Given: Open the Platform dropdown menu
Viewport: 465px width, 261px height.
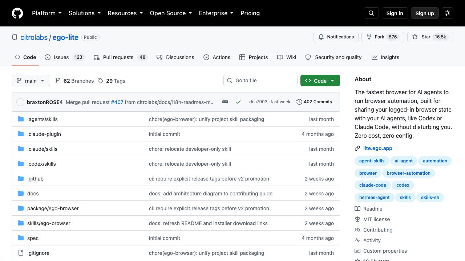Looking at the screenshot, I should click(x=46, y=13).
